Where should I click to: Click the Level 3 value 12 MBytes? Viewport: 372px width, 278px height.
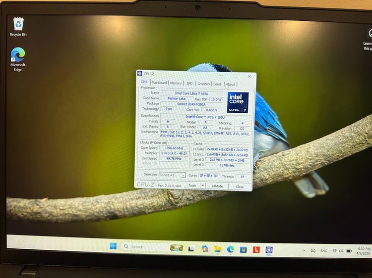coord(227,165)
